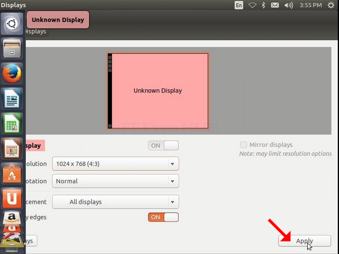The width and height of the screenshot is (339, 254).
Task: Click the pink Unknown Display label at top
Action: 58,20
